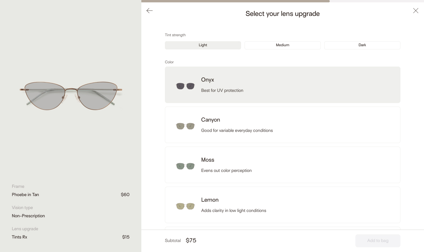
Task: Click the Canyon sunglasses icon
Action: [x=185, y=126]
